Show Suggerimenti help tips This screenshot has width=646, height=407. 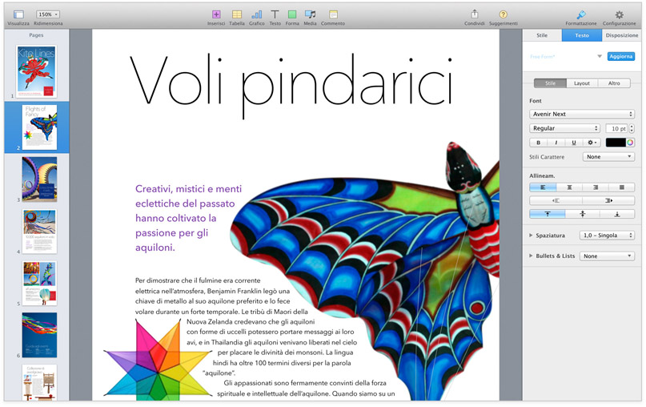pos(503,14)
